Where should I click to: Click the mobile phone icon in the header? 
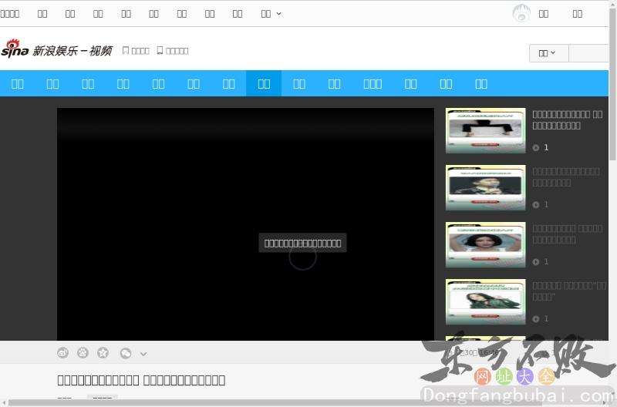tap(160, 51)
